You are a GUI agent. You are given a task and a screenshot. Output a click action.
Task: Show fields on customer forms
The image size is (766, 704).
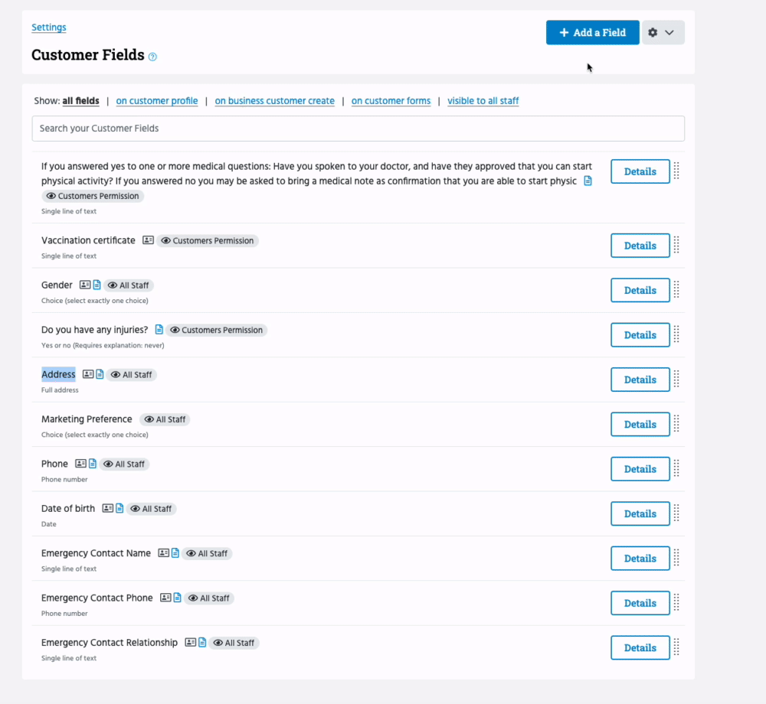(x=391, y=101)
